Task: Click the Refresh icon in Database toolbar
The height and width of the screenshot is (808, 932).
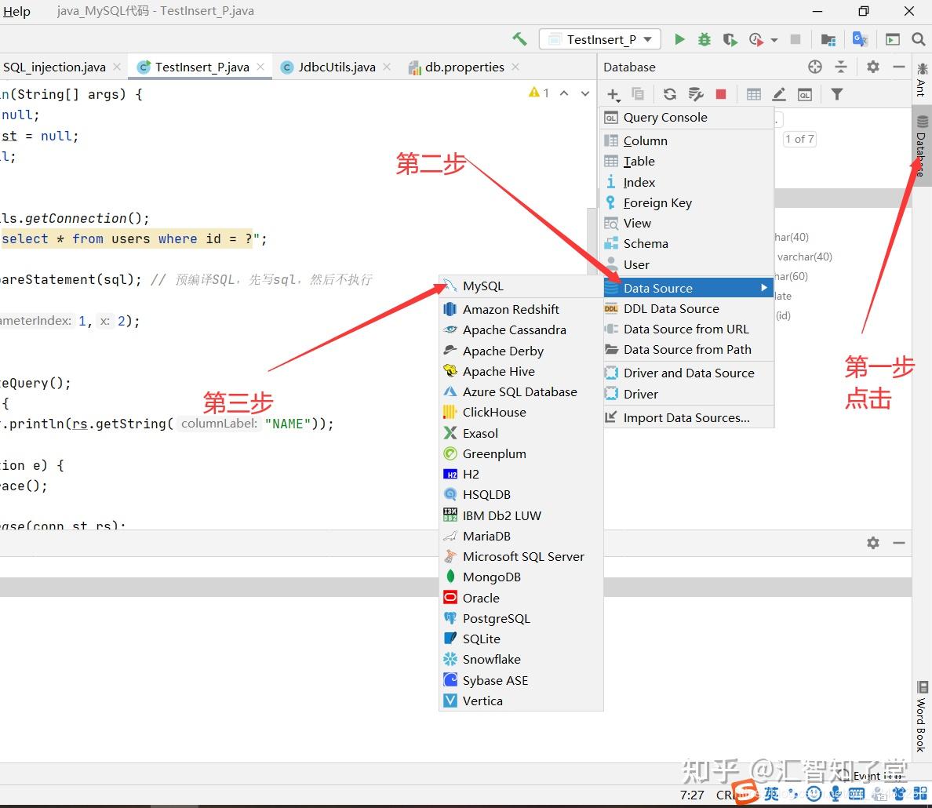Action: 670,94
